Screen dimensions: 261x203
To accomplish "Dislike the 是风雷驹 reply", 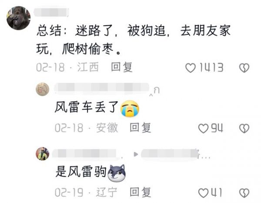I will click(244, 193).
